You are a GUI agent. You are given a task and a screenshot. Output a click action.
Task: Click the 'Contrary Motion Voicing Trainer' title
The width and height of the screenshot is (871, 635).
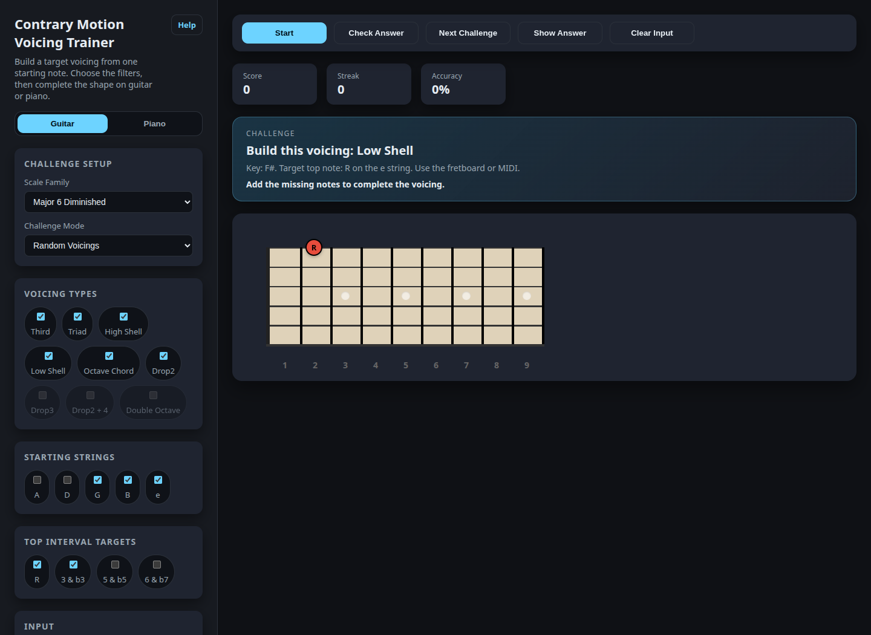click(x=70, y=33)
